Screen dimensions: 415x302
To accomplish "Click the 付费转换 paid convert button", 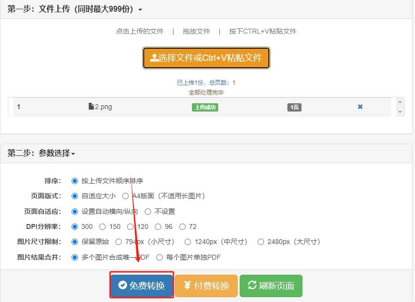I will point(207,286).
